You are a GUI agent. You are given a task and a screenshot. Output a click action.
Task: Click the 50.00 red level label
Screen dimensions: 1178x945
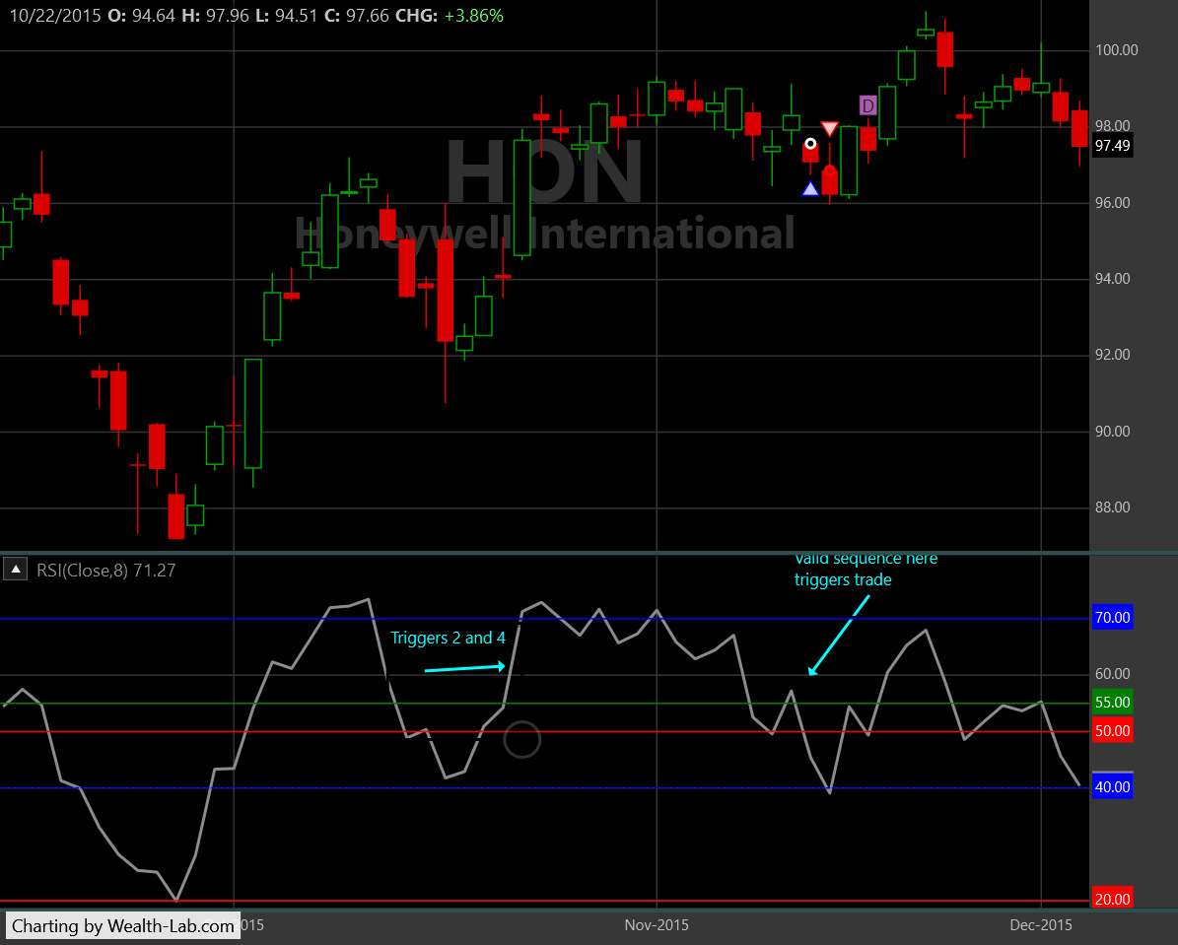click(x=1112, y=731)
